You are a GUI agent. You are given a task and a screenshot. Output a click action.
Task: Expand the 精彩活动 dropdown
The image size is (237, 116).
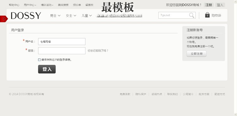pyautogui.click(x=47, y=5)
